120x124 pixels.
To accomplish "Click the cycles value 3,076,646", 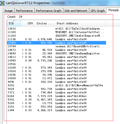I will coord(45,39).
